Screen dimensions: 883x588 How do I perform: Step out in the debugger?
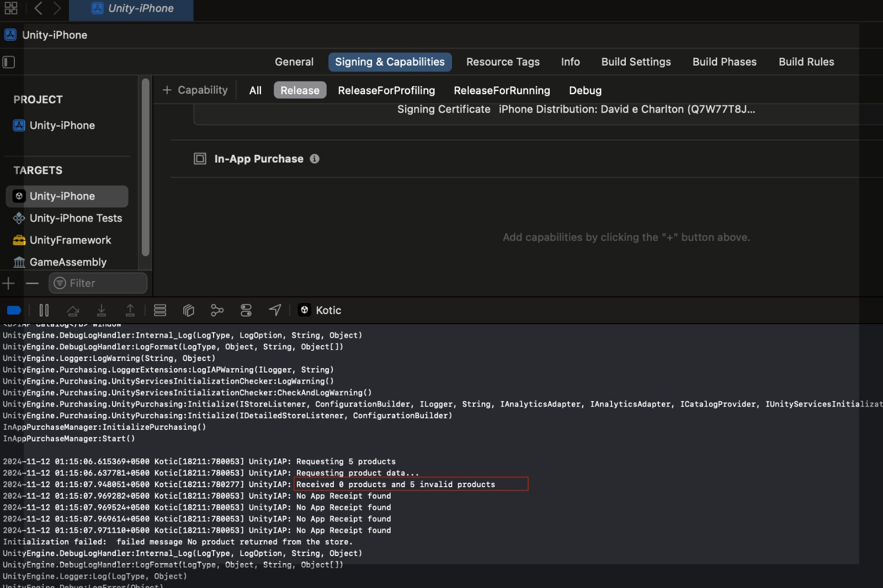point(130,310)
